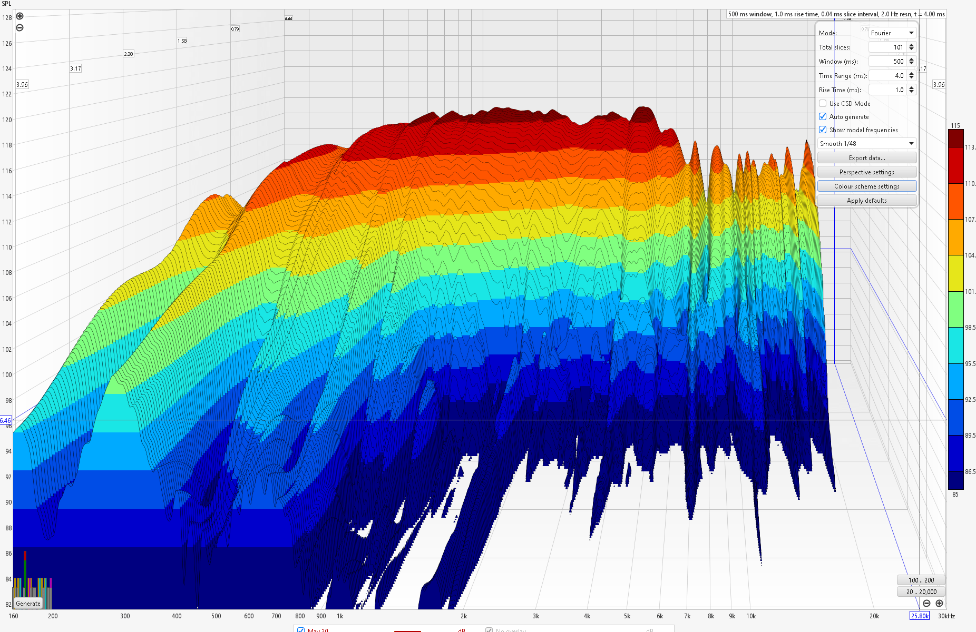Click the dark red 115 colour scale swatch
The image size is (976, 632).
click(955, 139)
